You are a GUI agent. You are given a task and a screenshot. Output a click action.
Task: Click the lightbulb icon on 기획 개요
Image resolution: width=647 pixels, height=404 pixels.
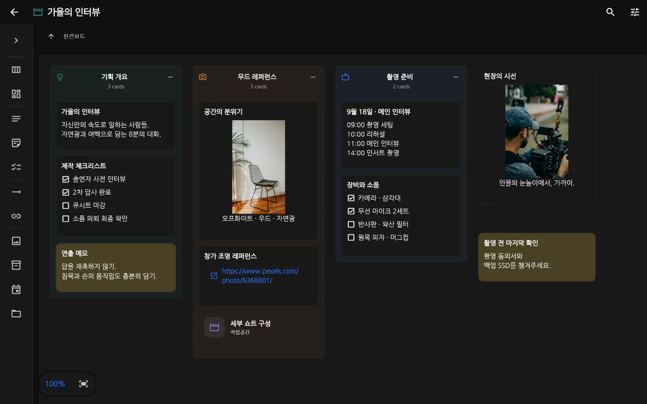coord(60,77)
